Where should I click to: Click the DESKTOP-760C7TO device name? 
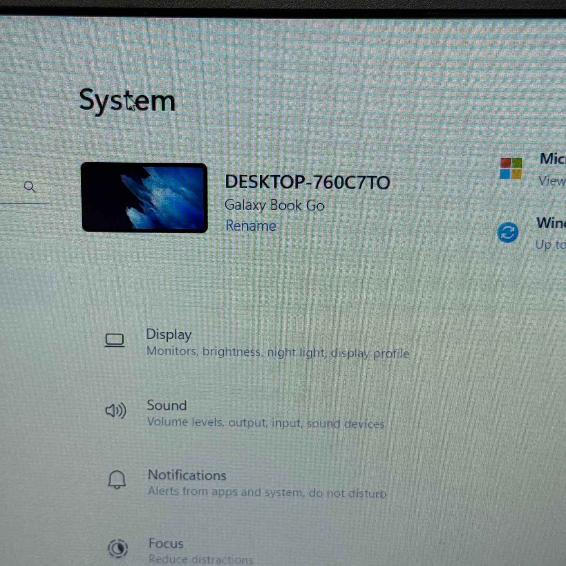click(x=307, y=182)
